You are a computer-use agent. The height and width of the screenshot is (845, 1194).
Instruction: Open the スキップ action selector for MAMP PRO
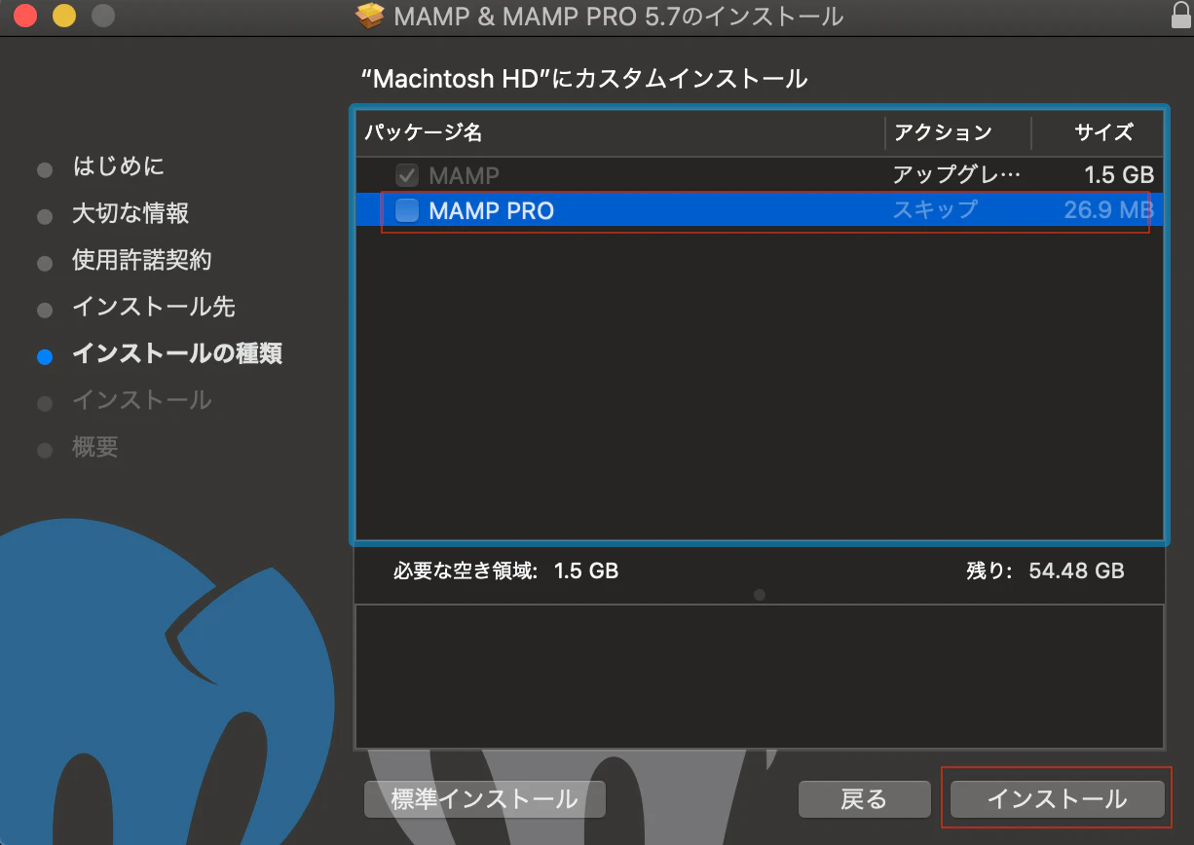[937, 210]
